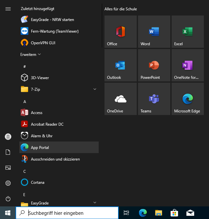Image resolution: width=209 pixels, height=219 pixels.
Task: Open the PowerPoint tile
Action: (154, 65)
